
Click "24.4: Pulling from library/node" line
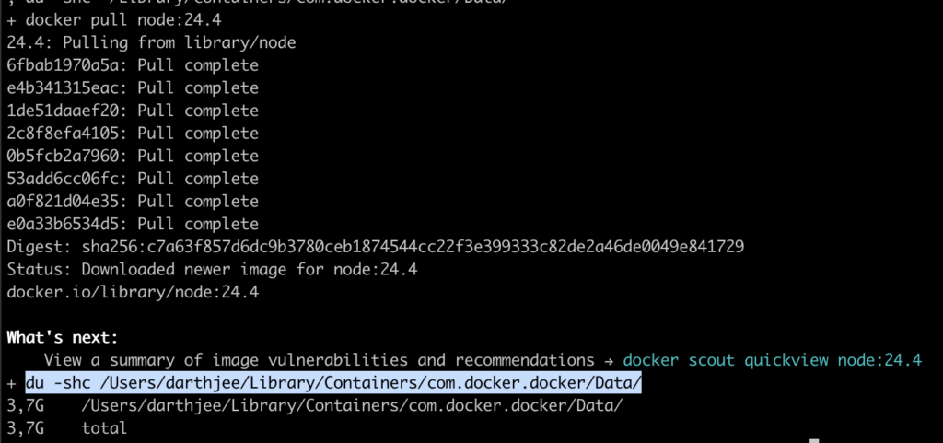[x=151, y=42]
